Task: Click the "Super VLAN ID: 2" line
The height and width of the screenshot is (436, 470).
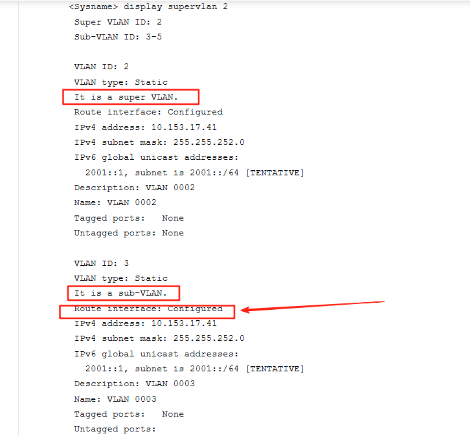Action: [x=118, y=22]
